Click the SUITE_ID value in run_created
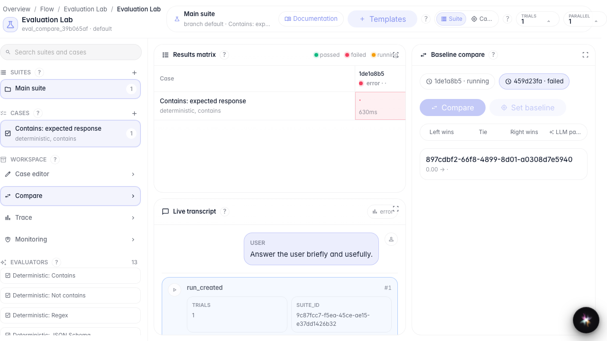Viewport: 607px width, 341px height. pyautogui.click(x=333, y=320)
